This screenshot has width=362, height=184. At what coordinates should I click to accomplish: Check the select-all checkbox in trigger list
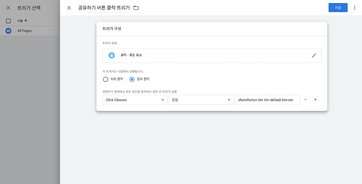click(8, 21)
